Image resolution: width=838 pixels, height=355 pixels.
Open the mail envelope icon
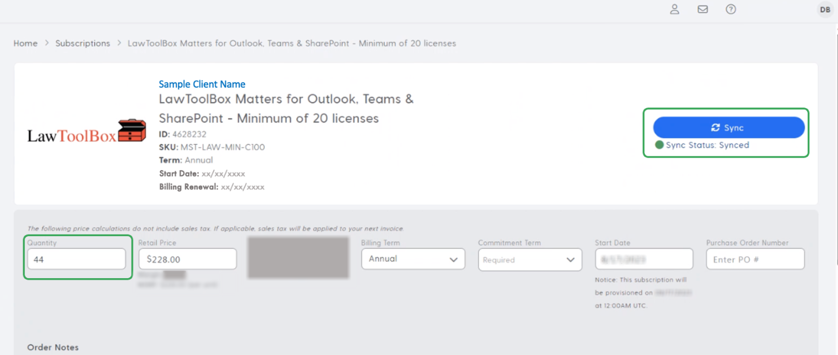(702, 9)
